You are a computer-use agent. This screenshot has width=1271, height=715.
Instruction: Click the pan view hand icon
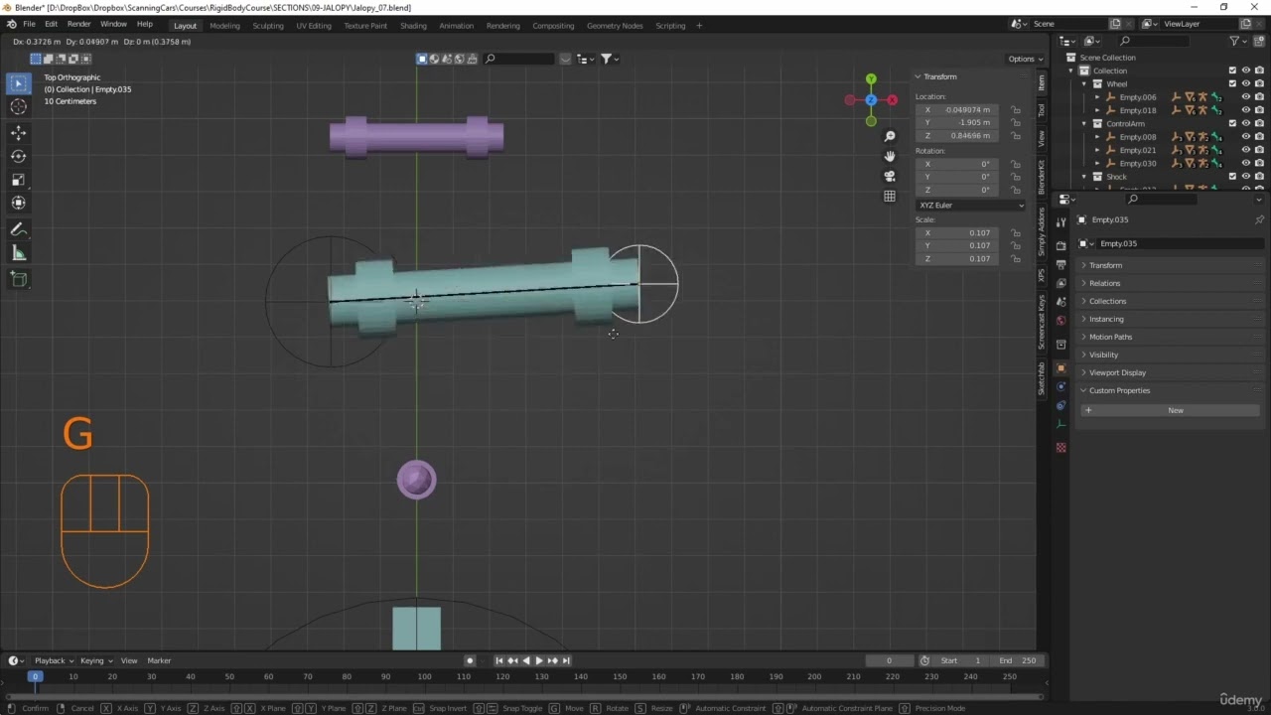point(890,156)
